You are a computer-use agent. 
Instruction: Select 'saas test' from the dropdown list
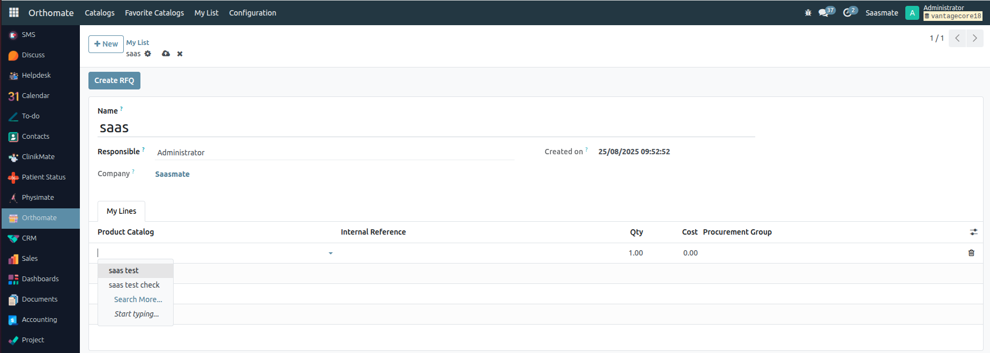124,271
